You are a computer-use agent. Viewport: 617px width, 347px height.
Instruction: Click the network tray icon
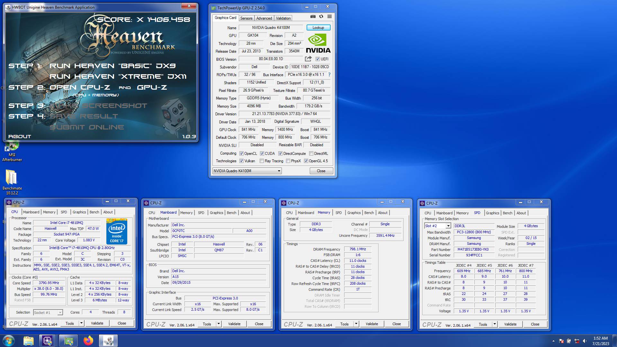(x=577, y=341)
